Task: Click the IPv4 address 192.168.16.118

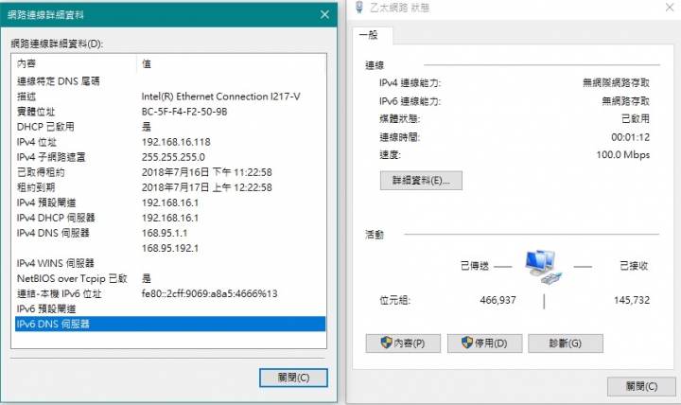Action: pos(176,142)
